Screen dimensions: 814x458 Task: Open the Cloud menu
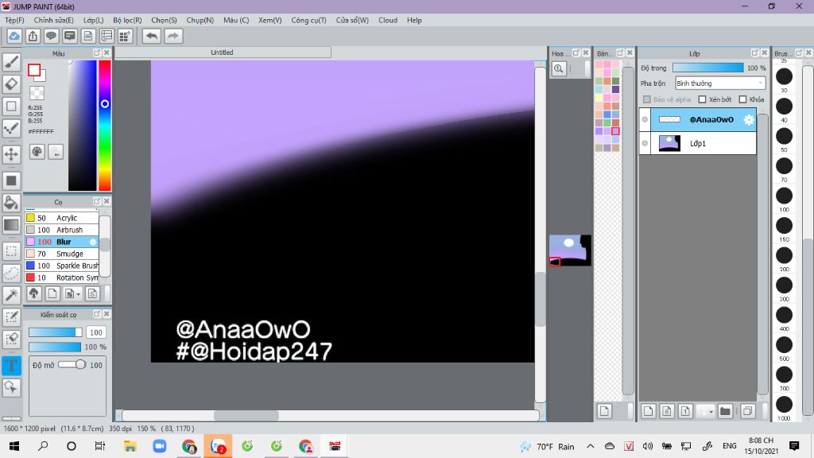click(388, 20)
